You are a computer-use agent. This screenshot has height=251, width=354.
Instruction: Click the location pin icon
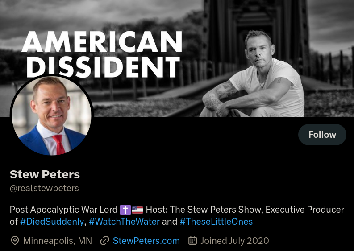(x=15, y=241)
